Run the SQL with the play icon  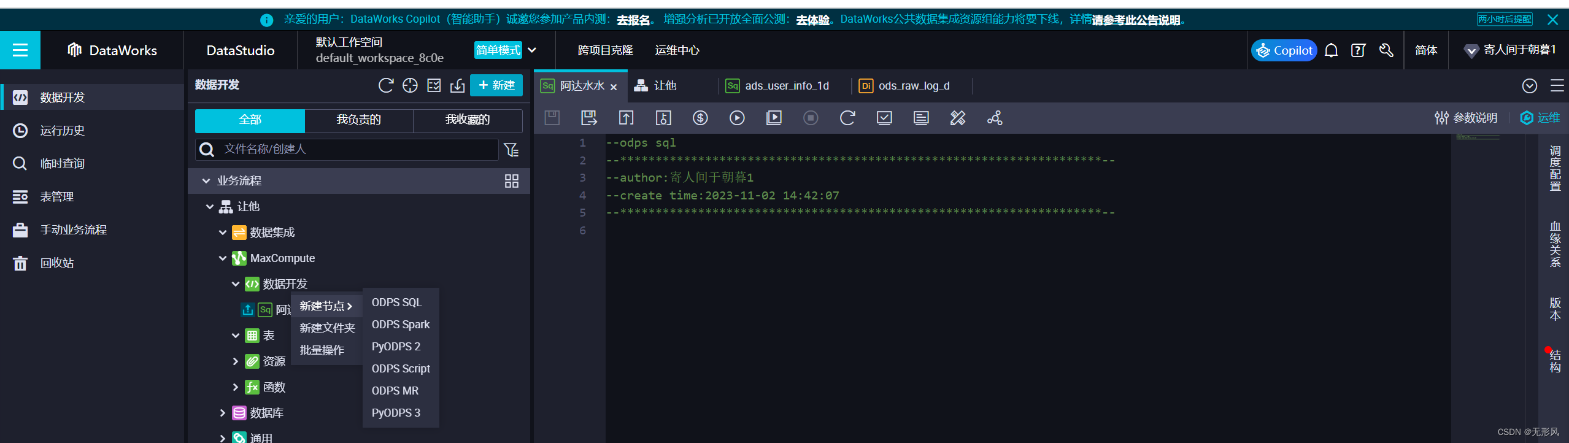coord(737,118)
